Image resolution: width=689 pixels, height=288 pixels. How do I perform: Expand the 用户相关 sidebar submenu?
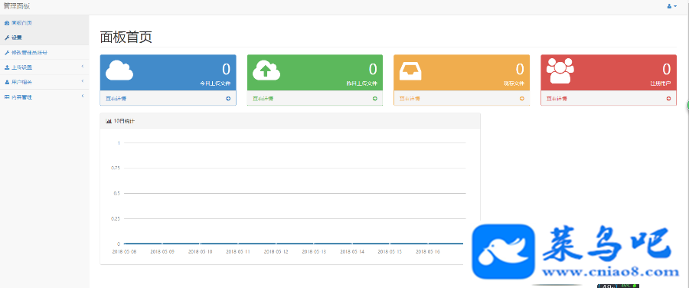click(44, 82)
